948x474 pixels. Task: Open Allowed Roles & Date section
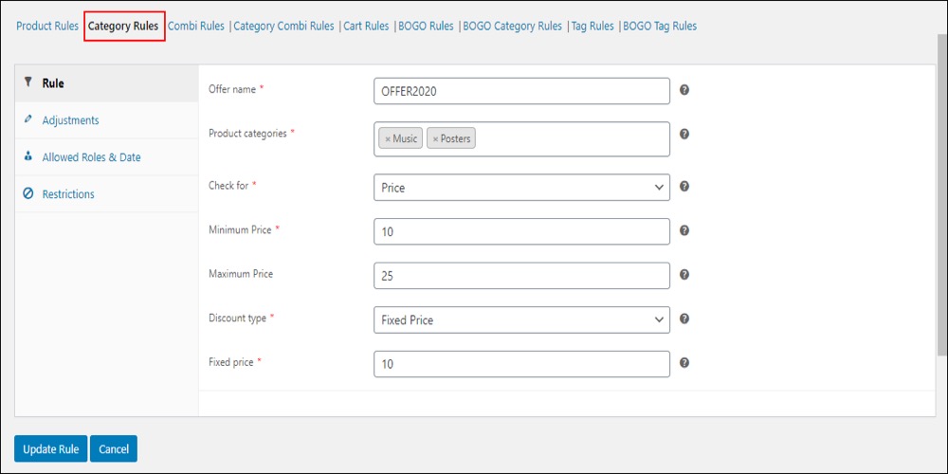pyautogui.click(x=106, y=157)
